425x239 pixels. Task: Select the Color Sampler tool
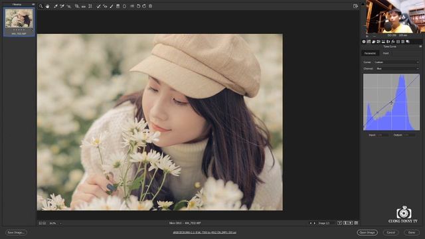62,6
